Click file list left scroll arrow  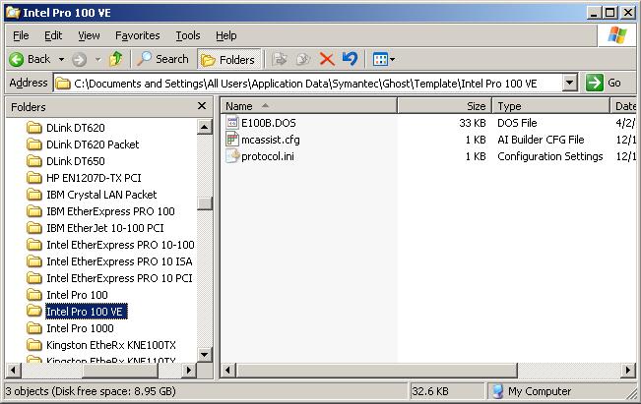[x=228, y=371]
